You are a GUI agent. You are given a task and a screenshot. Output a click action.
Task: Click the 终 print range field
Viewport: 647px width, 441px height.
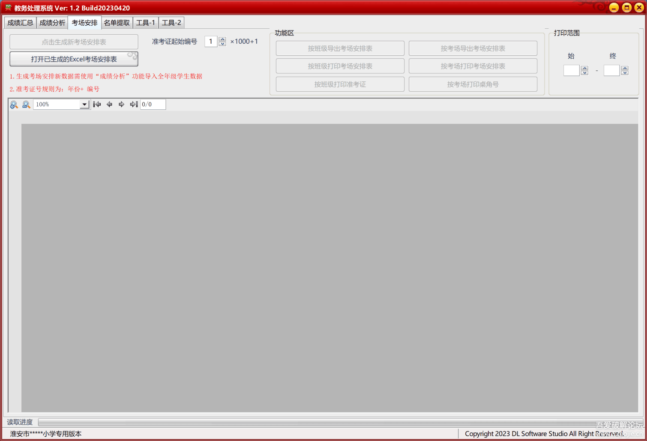click(x=612, y=70)
